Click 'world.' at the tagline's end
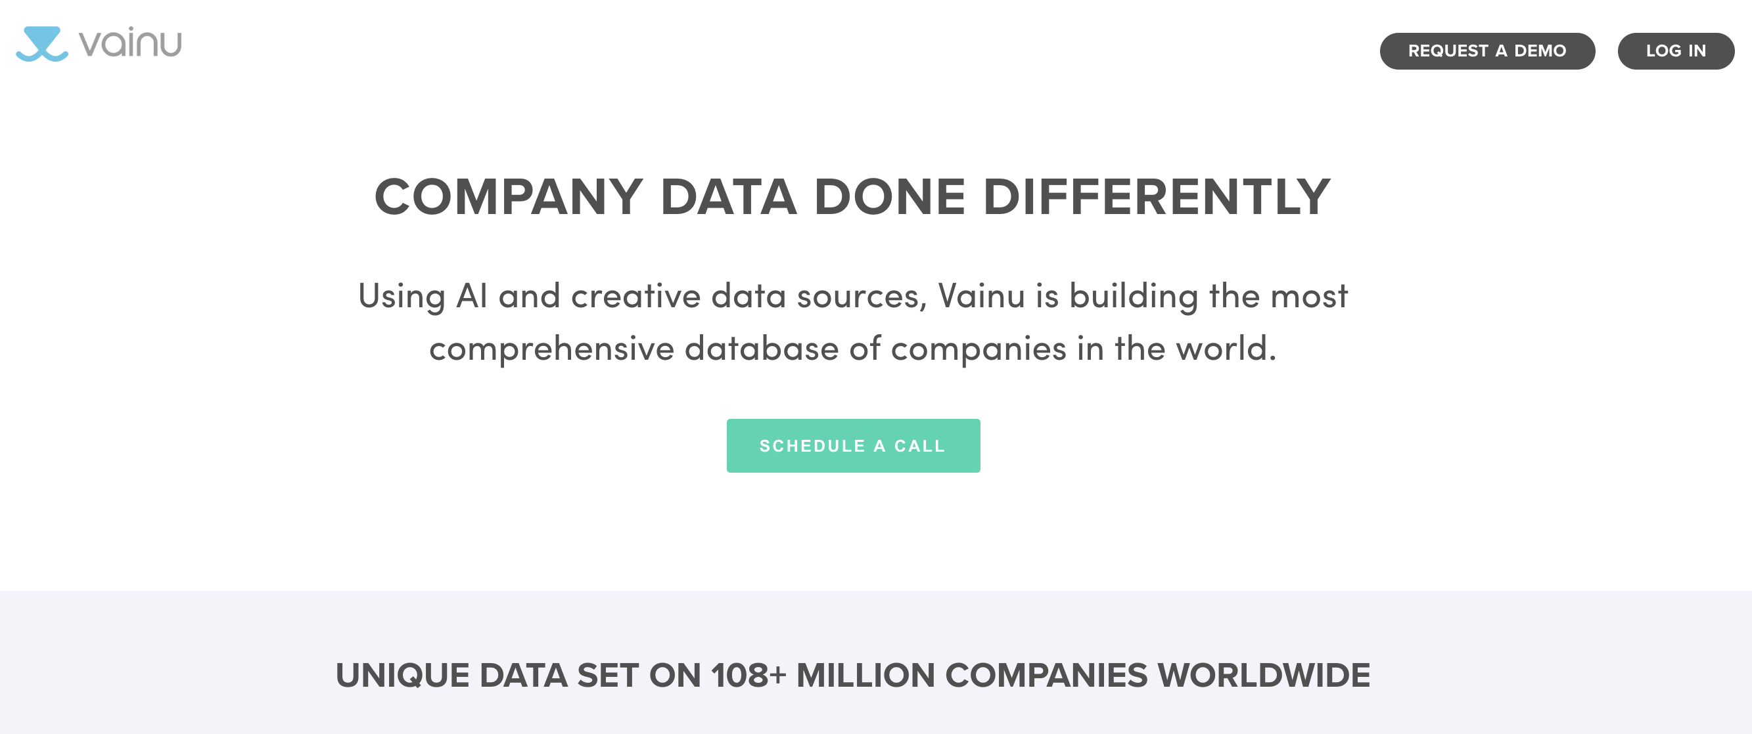The image size is (1752, 734). 1226,349
